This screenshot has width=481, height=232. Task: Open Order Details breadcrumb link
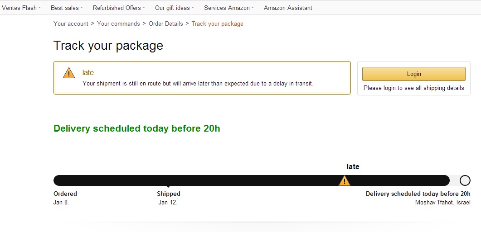click(166, 24)
